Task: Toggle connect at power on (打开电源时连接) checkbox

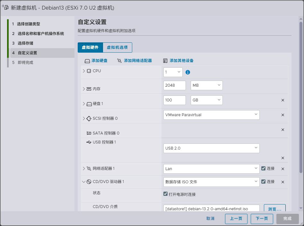Action: coord(166,194)
